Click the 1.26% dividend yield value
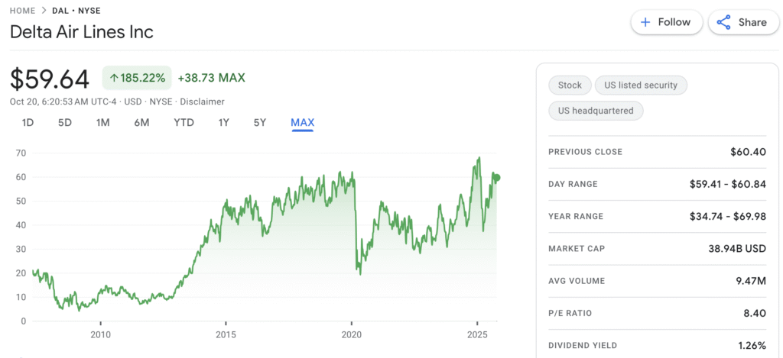 point(752,346)
